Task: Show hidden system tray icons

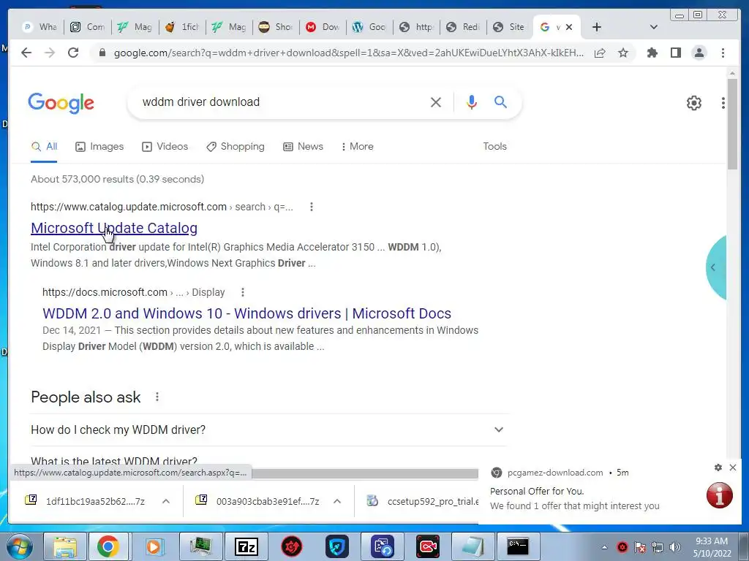Action: (x=604, y=547)
